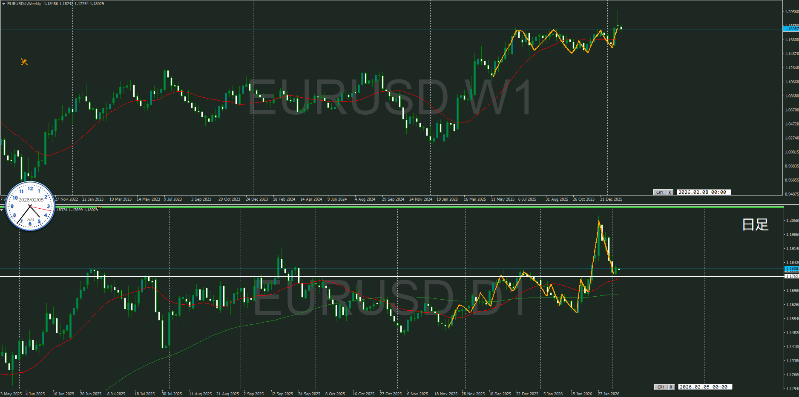
Task: Click the 日足 label on the daily chart
Action: (755, 224)
